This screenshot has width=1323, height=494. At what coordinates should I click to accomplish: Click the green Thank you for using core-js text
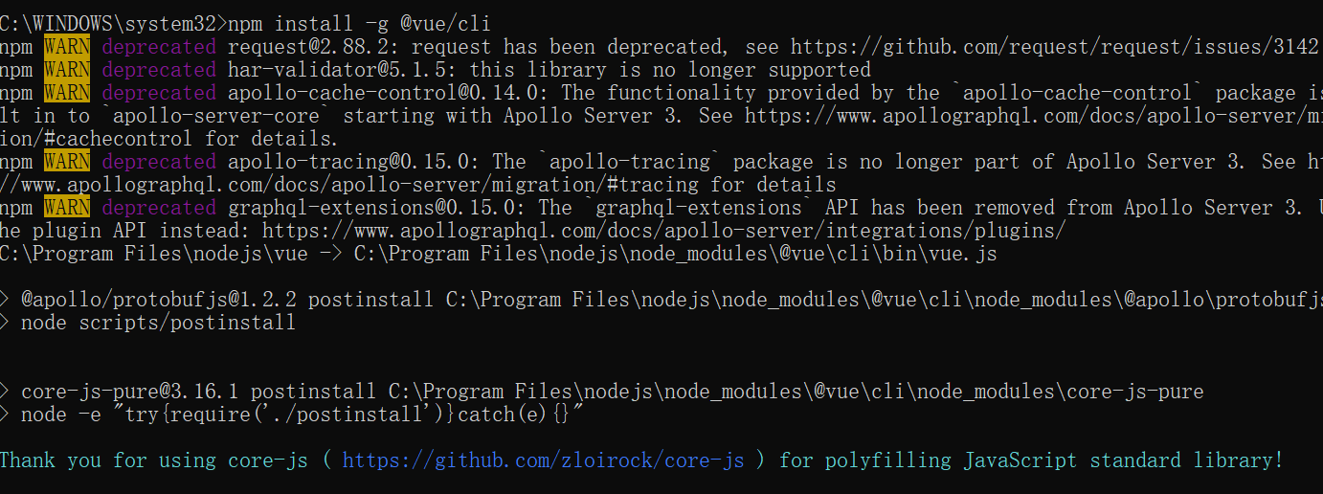154,460
